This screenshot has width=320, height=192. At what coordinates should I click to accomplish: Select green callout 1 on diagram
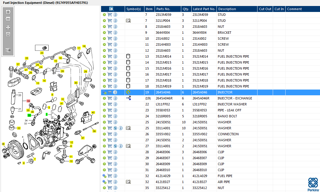pos(47,115)
